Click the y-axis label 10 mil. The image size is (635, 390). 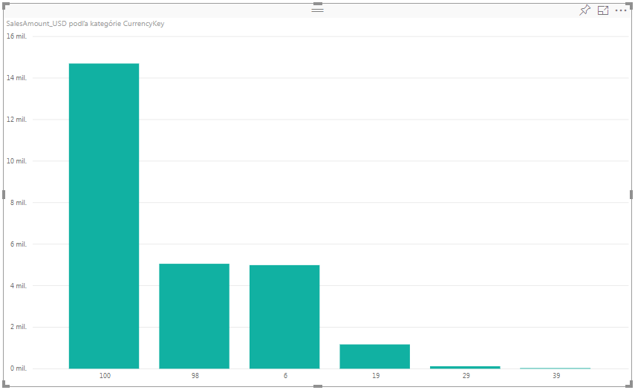coord(16,161)
